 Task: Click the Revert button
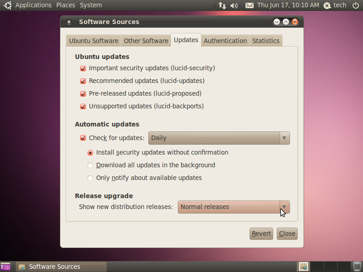click(261, 233)
